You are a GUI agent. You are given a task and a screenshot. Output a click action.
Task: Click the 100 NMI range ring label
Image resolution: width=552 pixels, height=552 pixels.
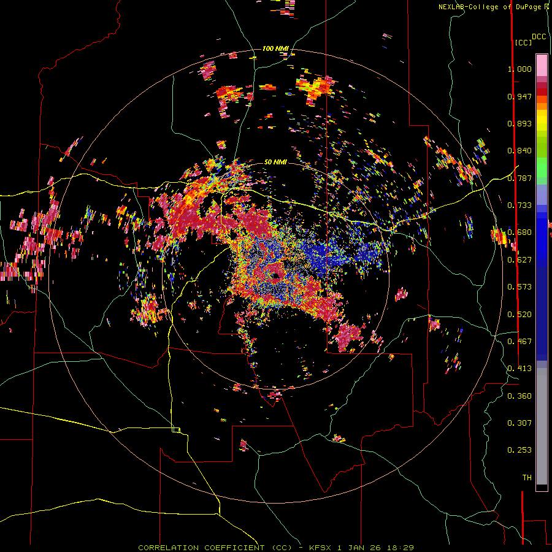pyautogui.click(x=275, y=48)
